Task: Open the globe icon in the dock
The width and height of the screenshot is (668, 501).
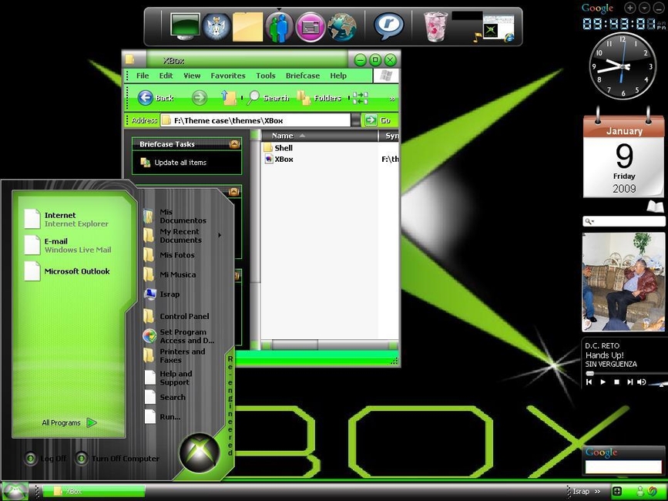Action: tap(341, 27)
